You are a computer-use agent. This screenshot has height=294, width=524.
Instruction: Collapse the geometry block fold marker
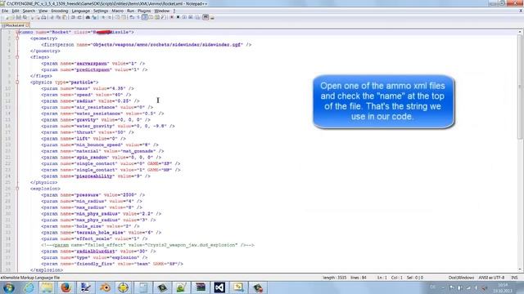pos(17,38)
